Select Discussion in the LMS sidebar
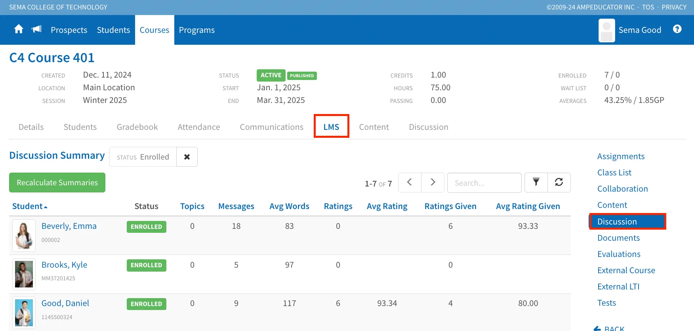Image resolution: width=694 pixels, height=331 pixels. click(627, 221)
